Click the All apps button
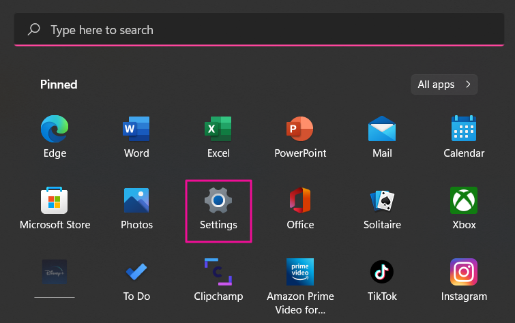Screen dimensions: 515x323 click(x=444, y=84)
